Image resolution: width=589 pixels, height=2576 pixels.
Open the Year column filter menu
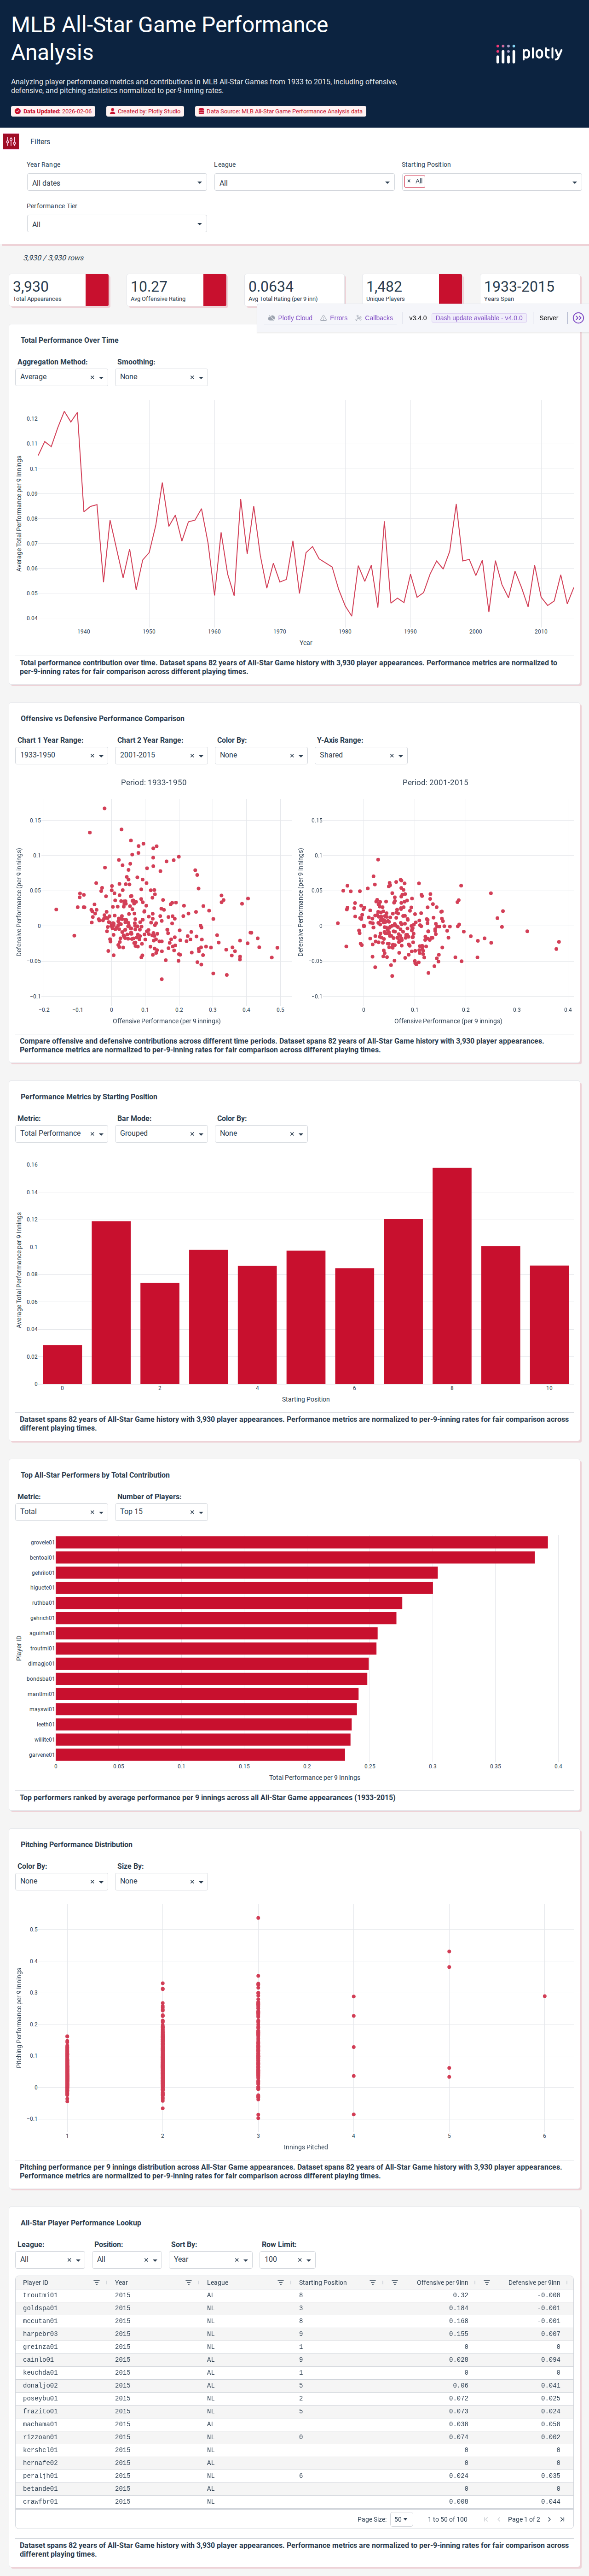189,2282
